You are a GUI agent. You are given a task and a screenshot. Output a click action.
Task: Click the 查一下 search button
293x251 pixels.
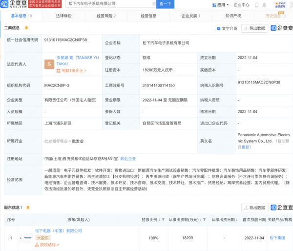165,4
